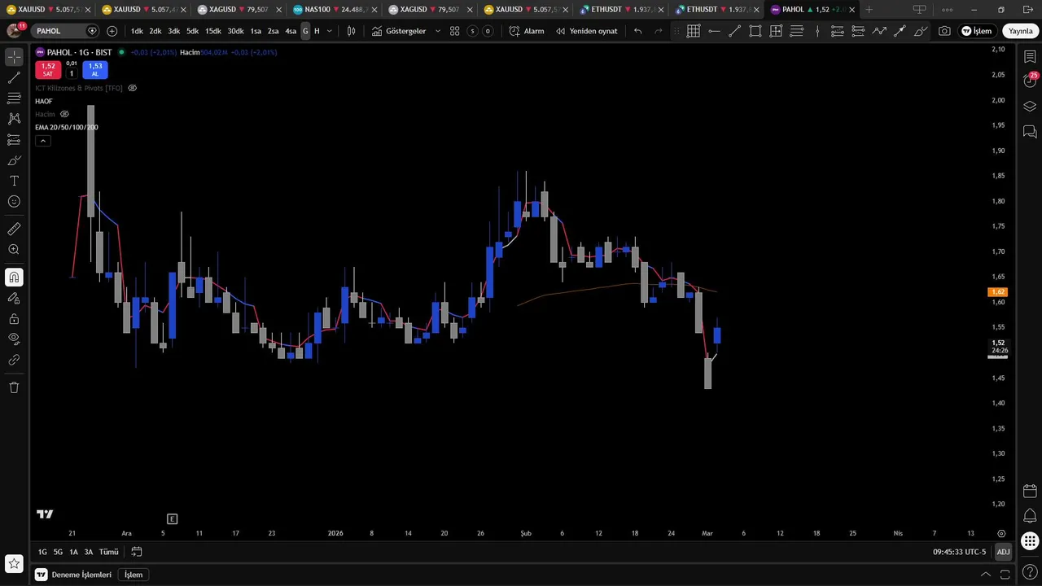
Task: Select the vertical line tool in favorites toolbar
Action: 817,31
